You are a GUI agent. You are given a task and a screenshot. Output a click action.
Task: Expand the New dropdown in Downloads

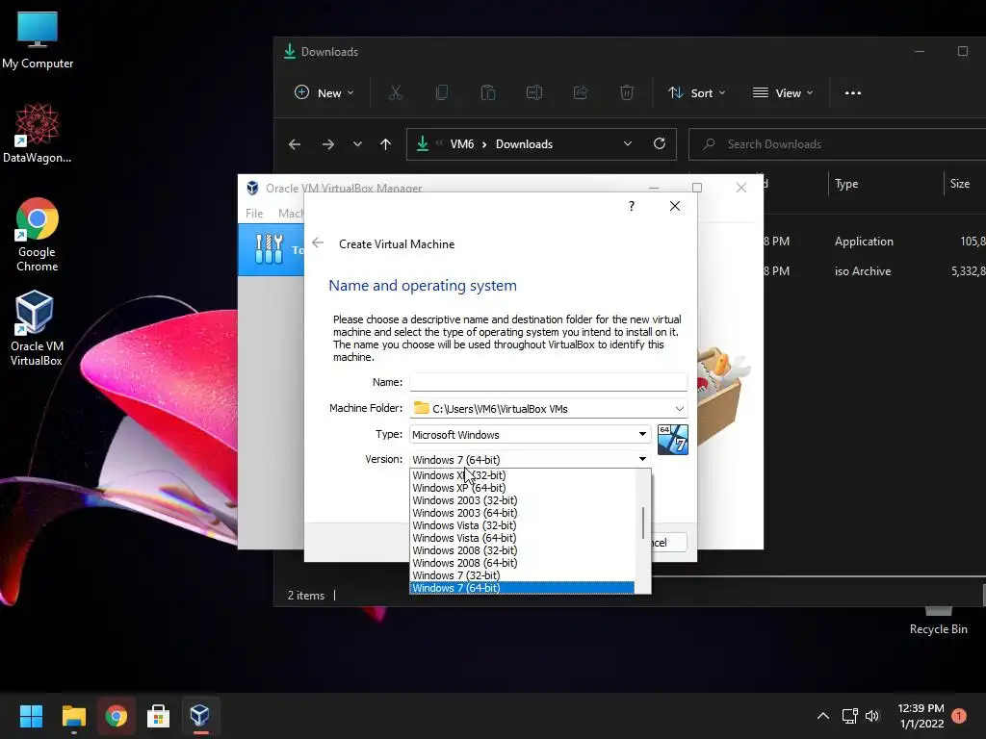tap(324, 93)
